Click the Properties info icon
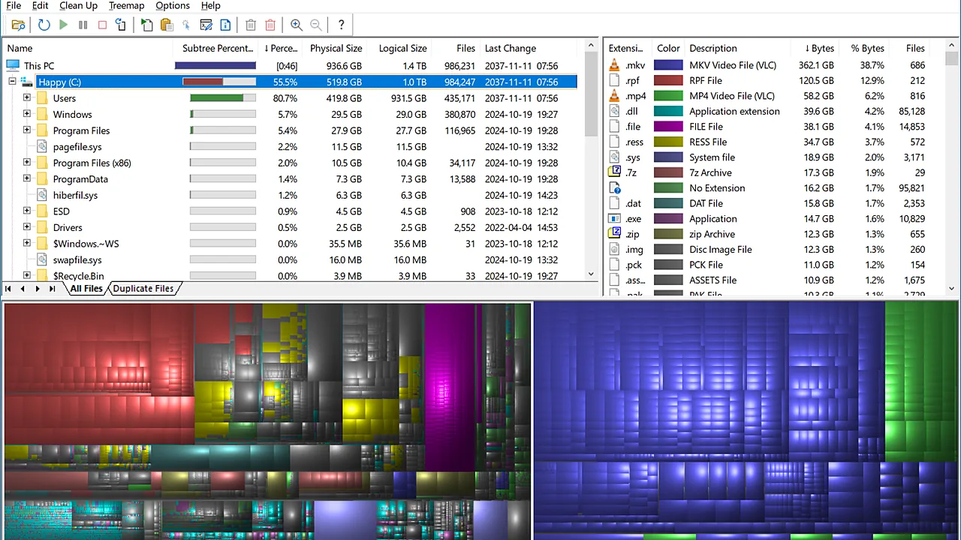961x540 pixels. (225, 25)
